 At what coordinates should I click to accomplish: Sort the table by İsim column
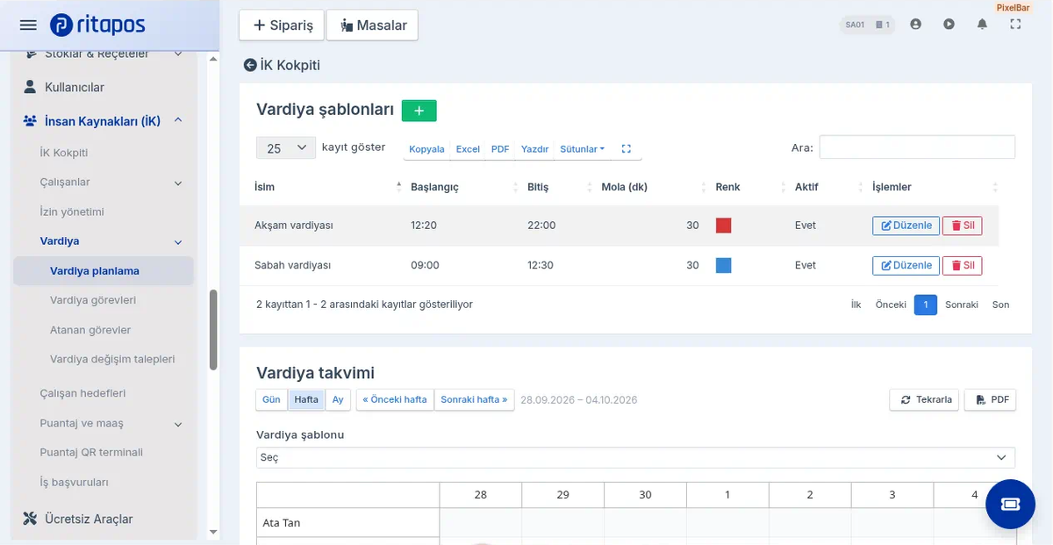(326, 187)
